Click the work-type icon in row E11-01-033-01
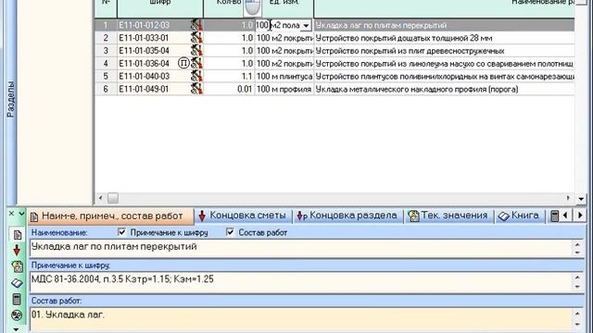593x333 pixels. (196, 38)
